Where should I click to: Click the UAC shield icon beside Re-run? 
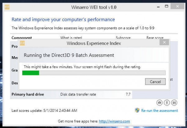(137, 110)
